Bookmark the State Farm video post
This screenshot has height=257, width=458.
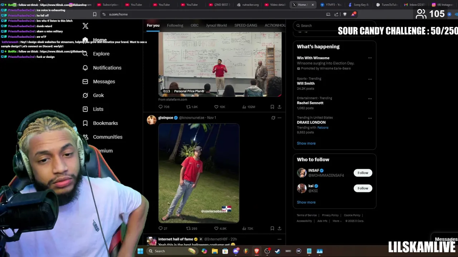(x=272, y=107)
